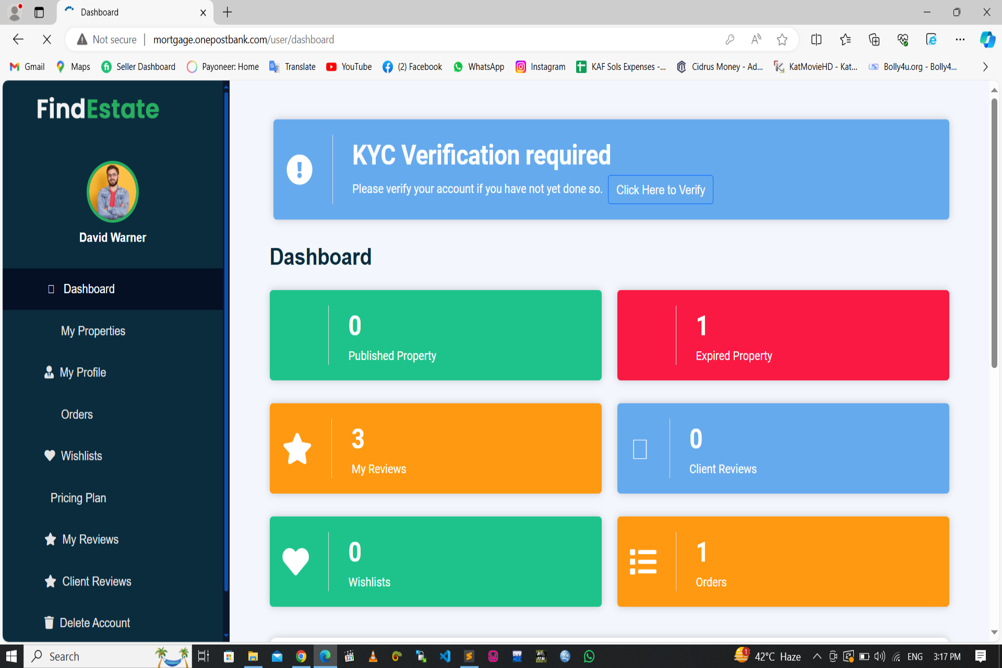Click the star icon on the My Reviews card
The height and width of the screenshot is (668, 1002).
[297, 449]
